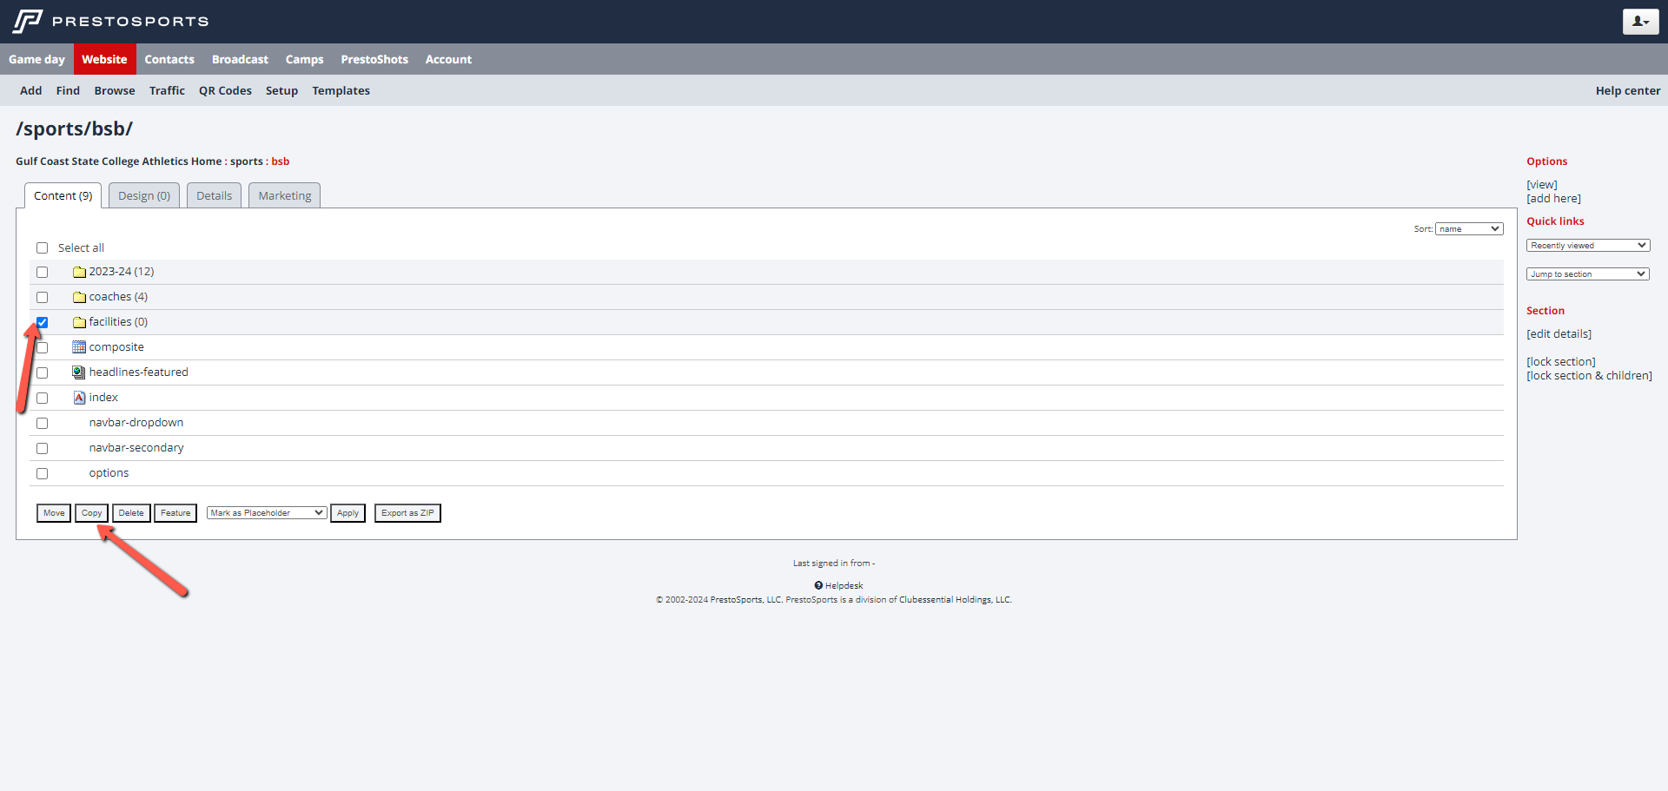Click QR Codes in the submenu
Viewport: 1668px width, 791px height.
coord(225,90)
